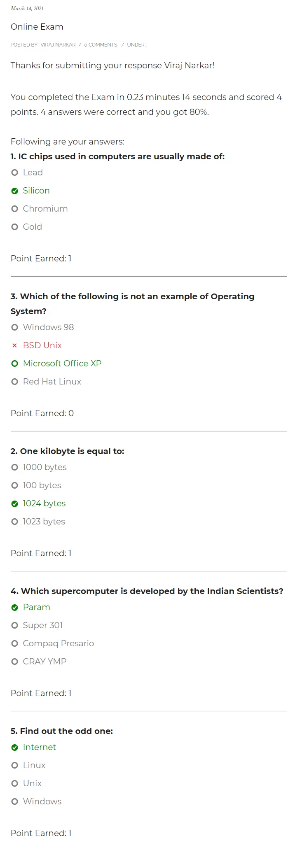Click the red cross icon beside BSD Unix

[x=15, y=345]
